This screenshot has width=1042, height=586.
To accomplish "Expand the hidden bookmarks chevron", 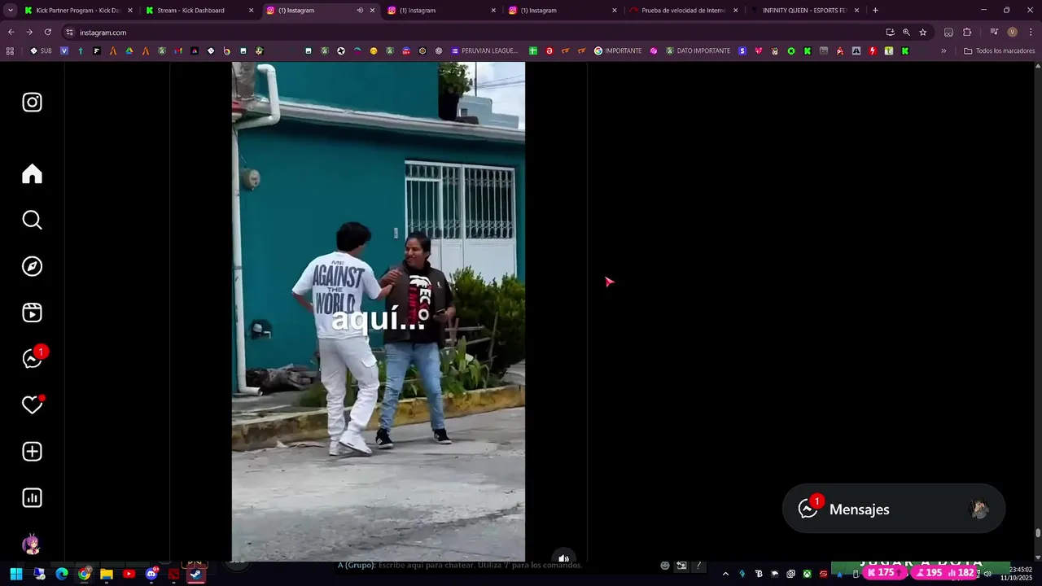I will coord(943,50).
